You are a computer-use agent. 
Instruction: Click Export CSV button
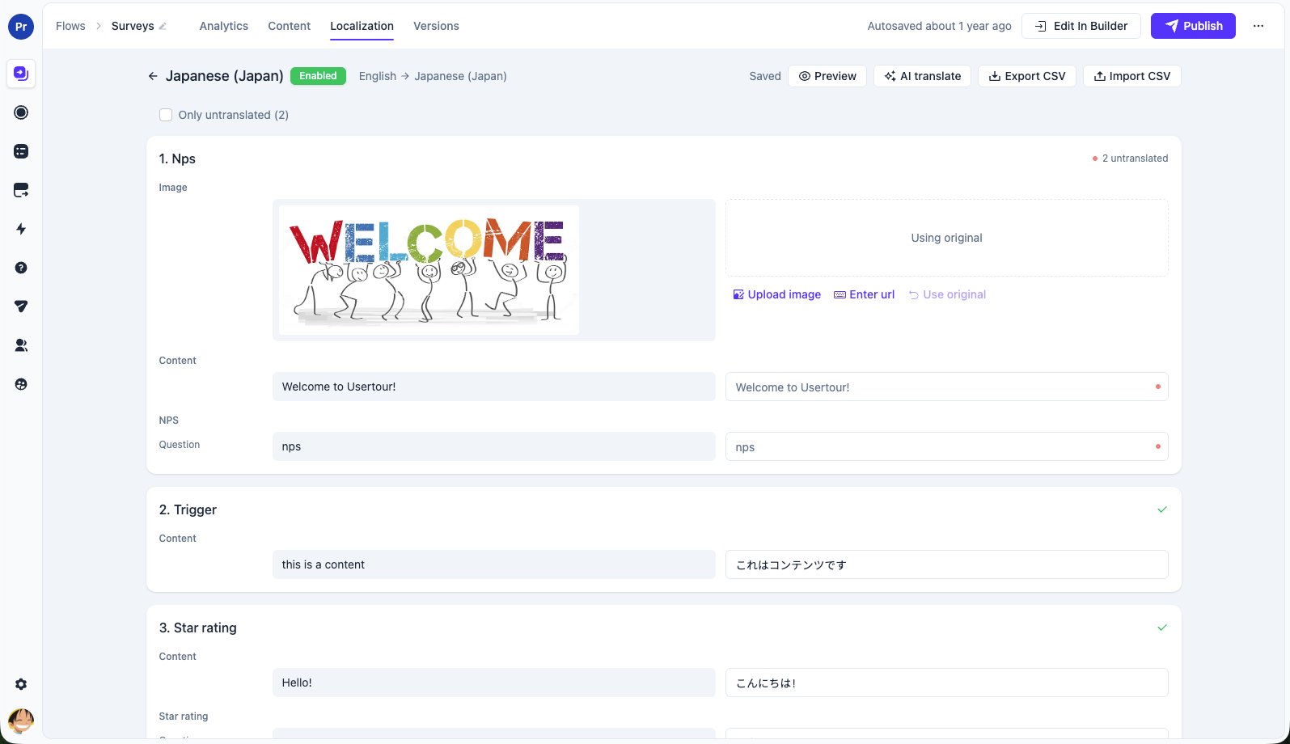pyautogui.click(x=1027, y=76)
